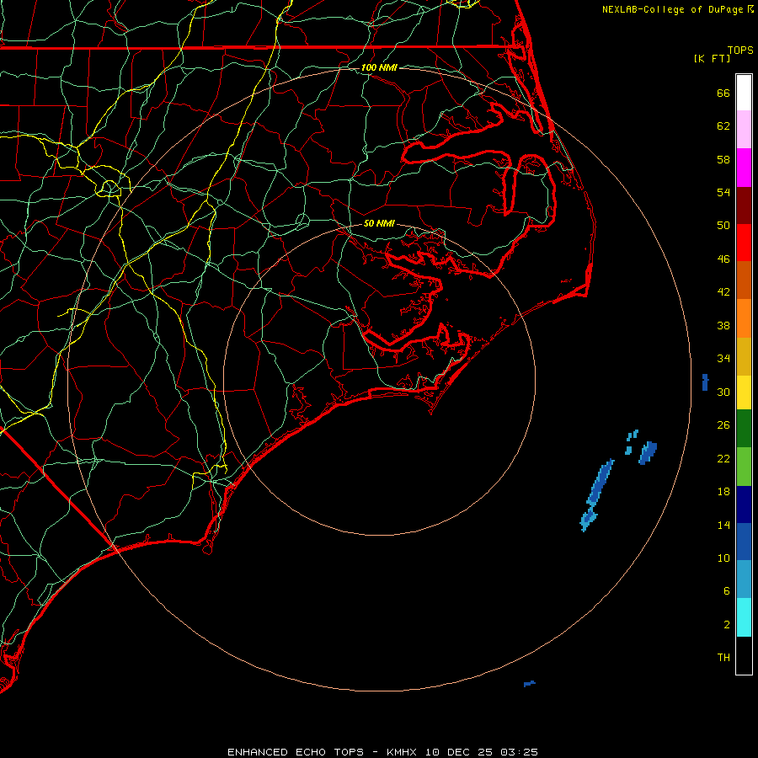Click the 58 legend value
The width and height of the screenshot is (758, 758).
tap(723, 159)
